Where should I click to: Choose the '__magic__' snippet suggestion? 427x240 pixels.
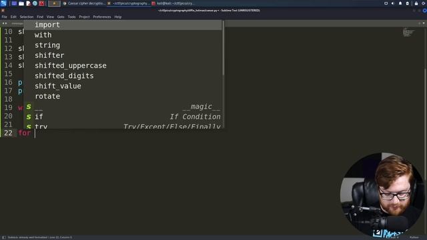[123, 107]
